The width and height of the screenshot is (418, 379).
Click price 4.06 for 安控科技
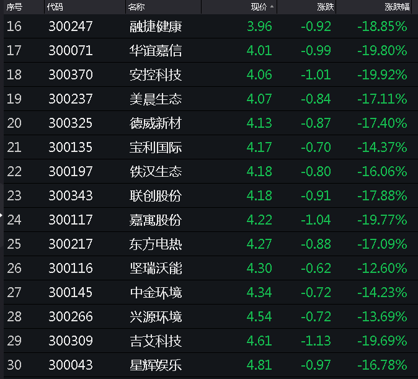pyautogui.click(x=259, y=74)
